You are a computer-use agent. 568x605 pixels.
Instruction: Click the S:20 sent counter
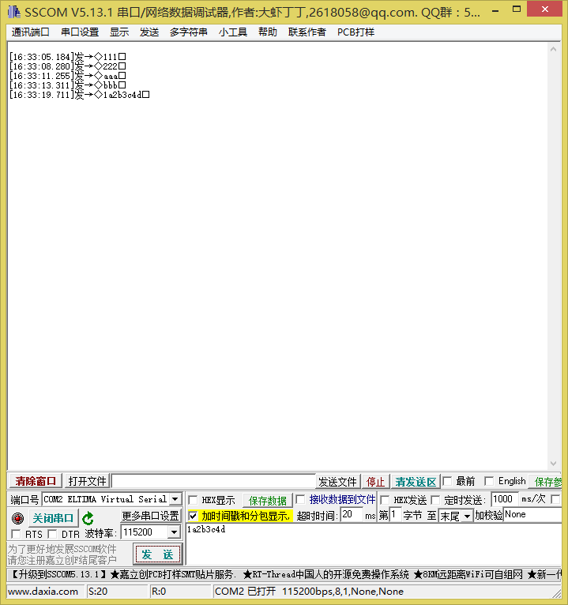click(98, 592)
